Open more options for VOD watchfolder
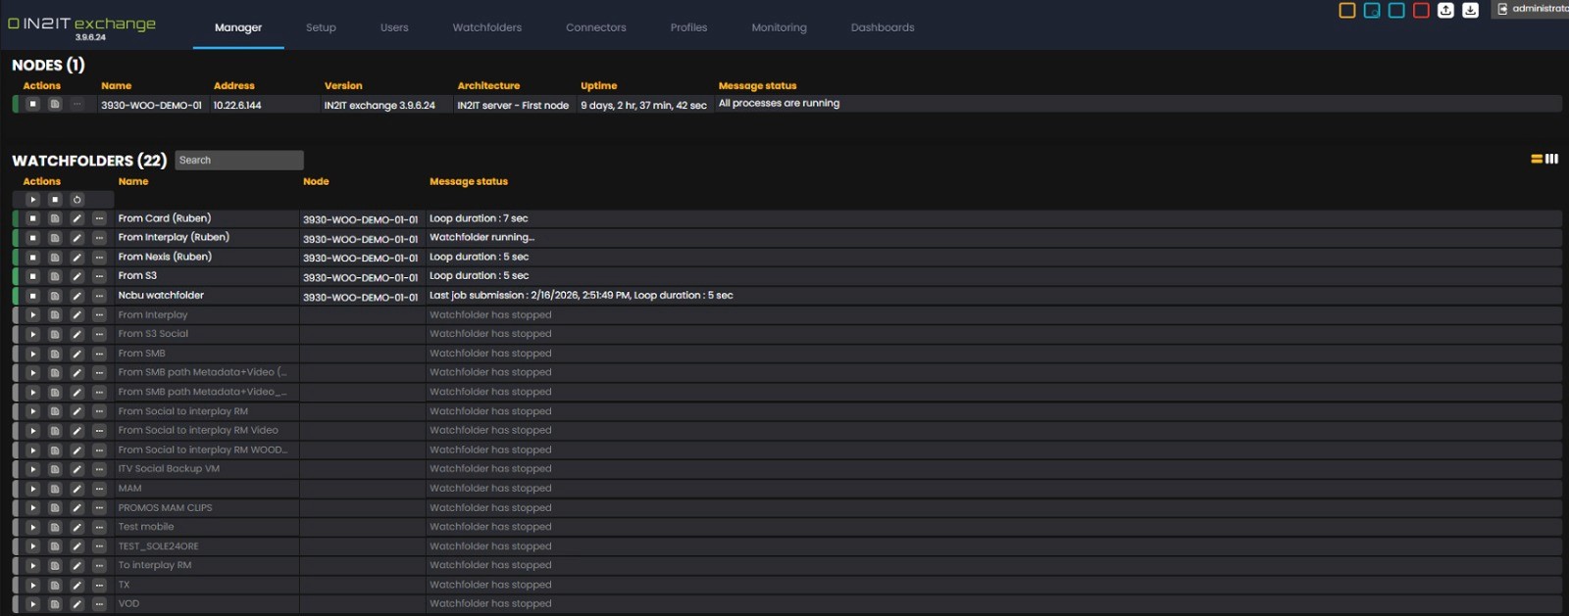1569x616 pixels. coord(99,604)
